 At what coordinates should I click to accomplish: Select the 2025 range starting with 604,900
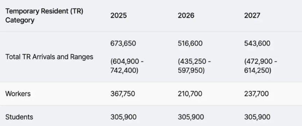[x=127, y=66]
